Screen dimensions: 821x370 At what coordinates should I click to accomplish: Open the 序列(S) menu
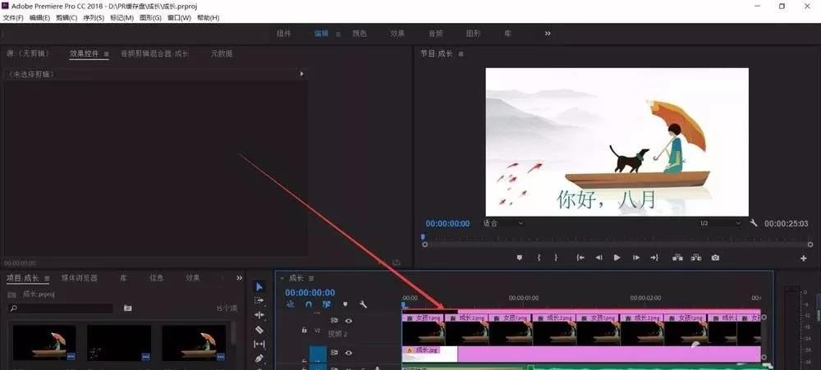pyautogui.click(x=94, y=18)
